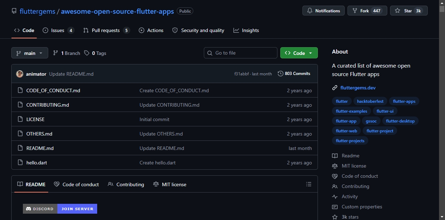Select the MIT license tab in viewer
This screenshot has height=220, width=445.
[x=170, y=184]
